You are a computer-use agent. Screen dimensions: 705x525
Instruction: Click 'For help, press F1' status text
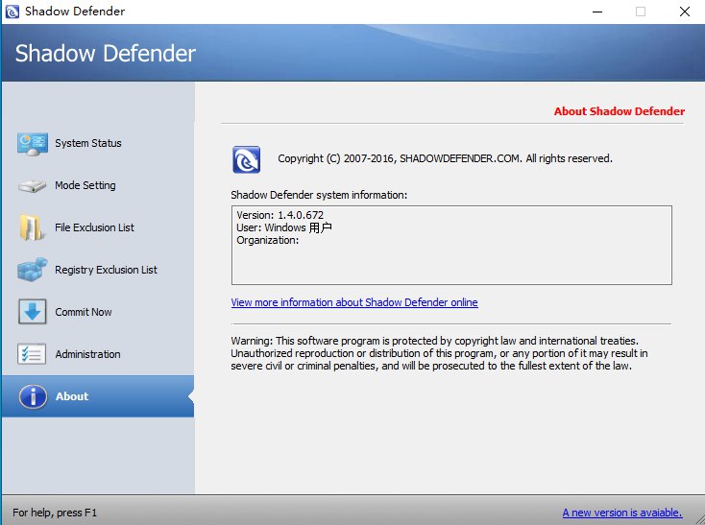tap(55, 513)
